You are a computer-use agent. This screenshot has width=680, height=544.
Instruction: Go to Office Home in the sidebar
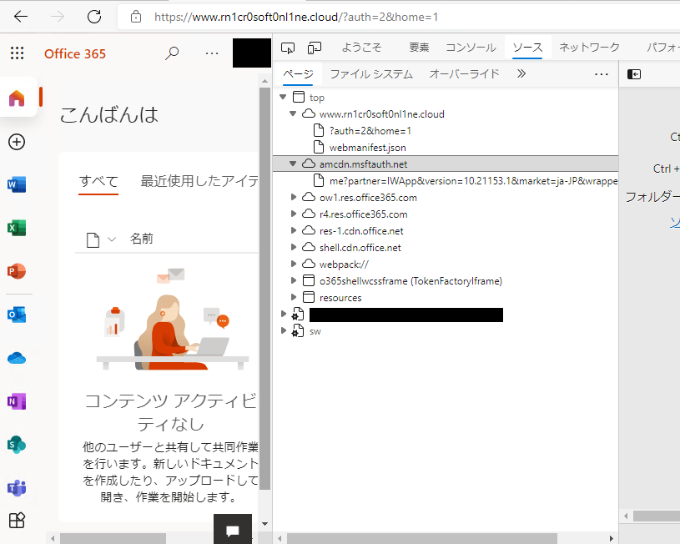tap(17, 98)
